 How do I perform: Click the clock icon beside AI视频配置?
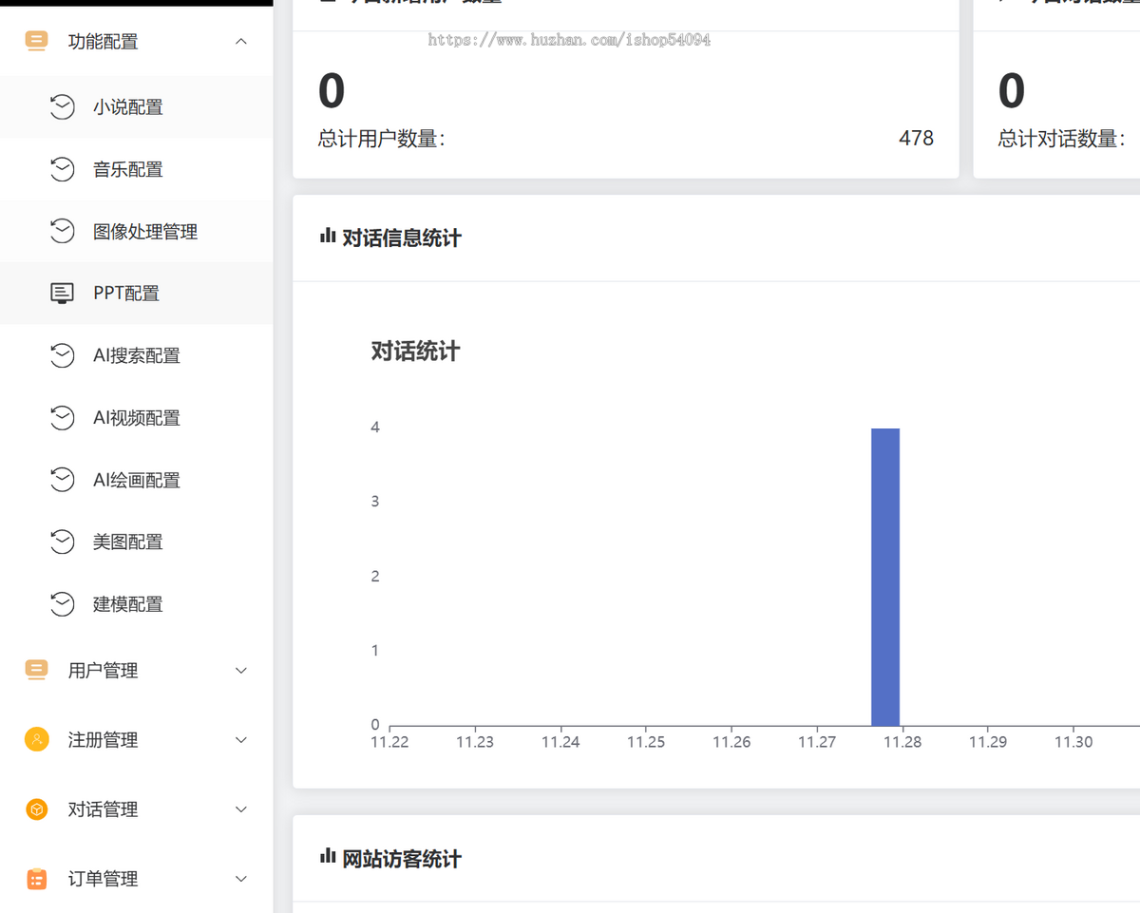tap(62, 417)
